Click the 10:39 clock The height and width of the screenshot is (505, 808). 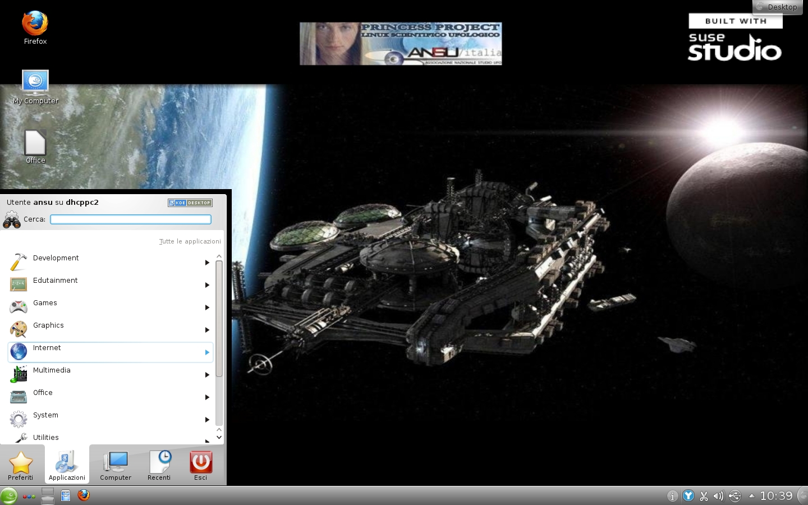[x=776, y=496]
